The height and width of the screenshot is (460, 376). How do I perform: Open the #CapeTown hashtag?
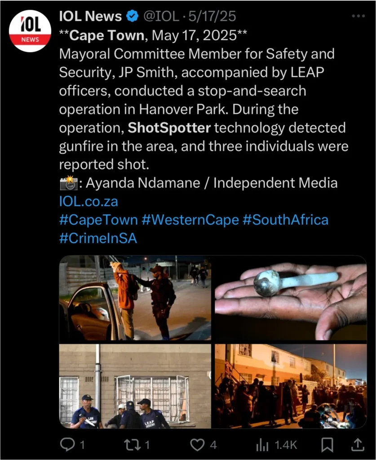(x=98, y=220)
